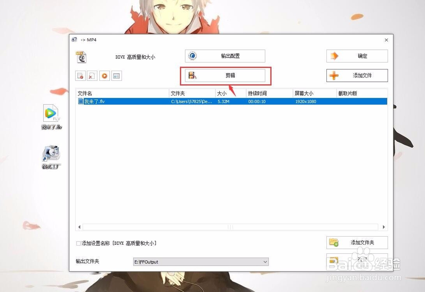Click the C:\Users\57825 folder path cell
The width and height of the screenshot is (425, 292).
coord(191,101)
